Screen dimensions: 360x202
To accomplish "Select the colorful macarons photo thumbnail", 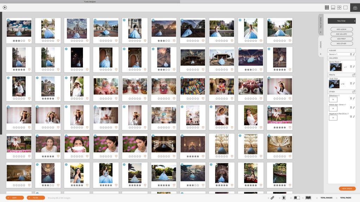I will click(x=193, y=87).
